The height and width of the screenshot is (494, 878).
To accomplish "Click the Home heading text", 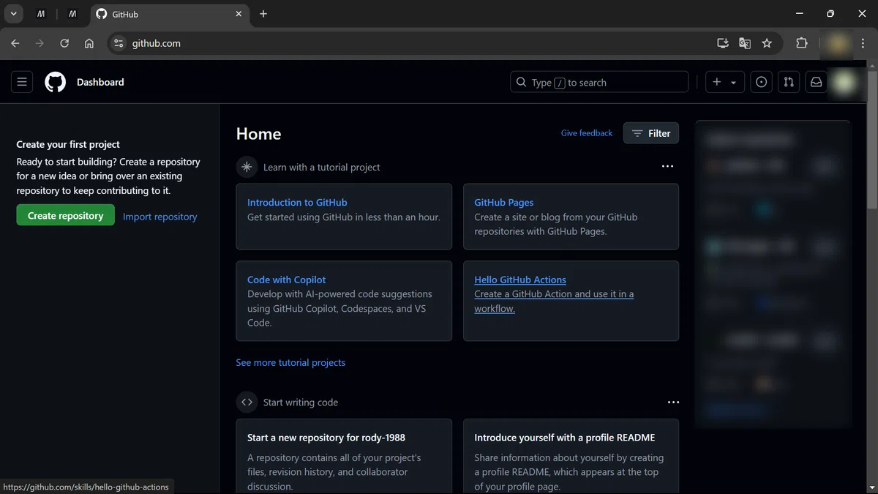I will point(258,134).
